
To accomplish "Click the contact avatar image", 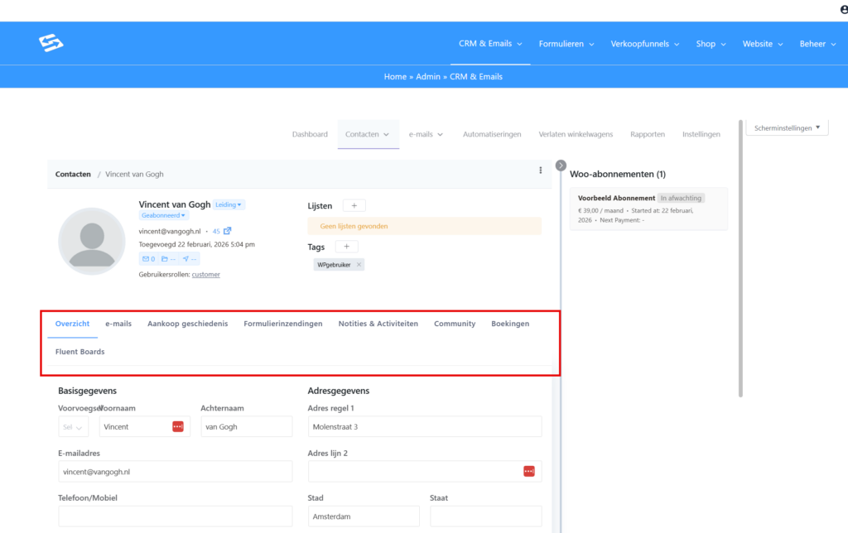I will click(x=91, y=241).
